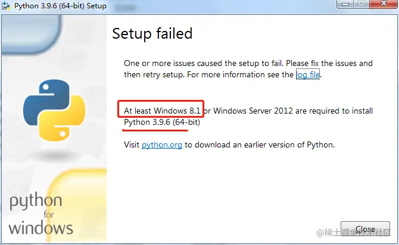Click the blue and yellow Python logo

(x=54, y=110)
